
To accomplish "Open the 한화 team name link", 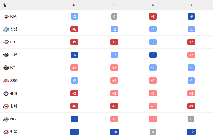I will (x=14, y=106).
